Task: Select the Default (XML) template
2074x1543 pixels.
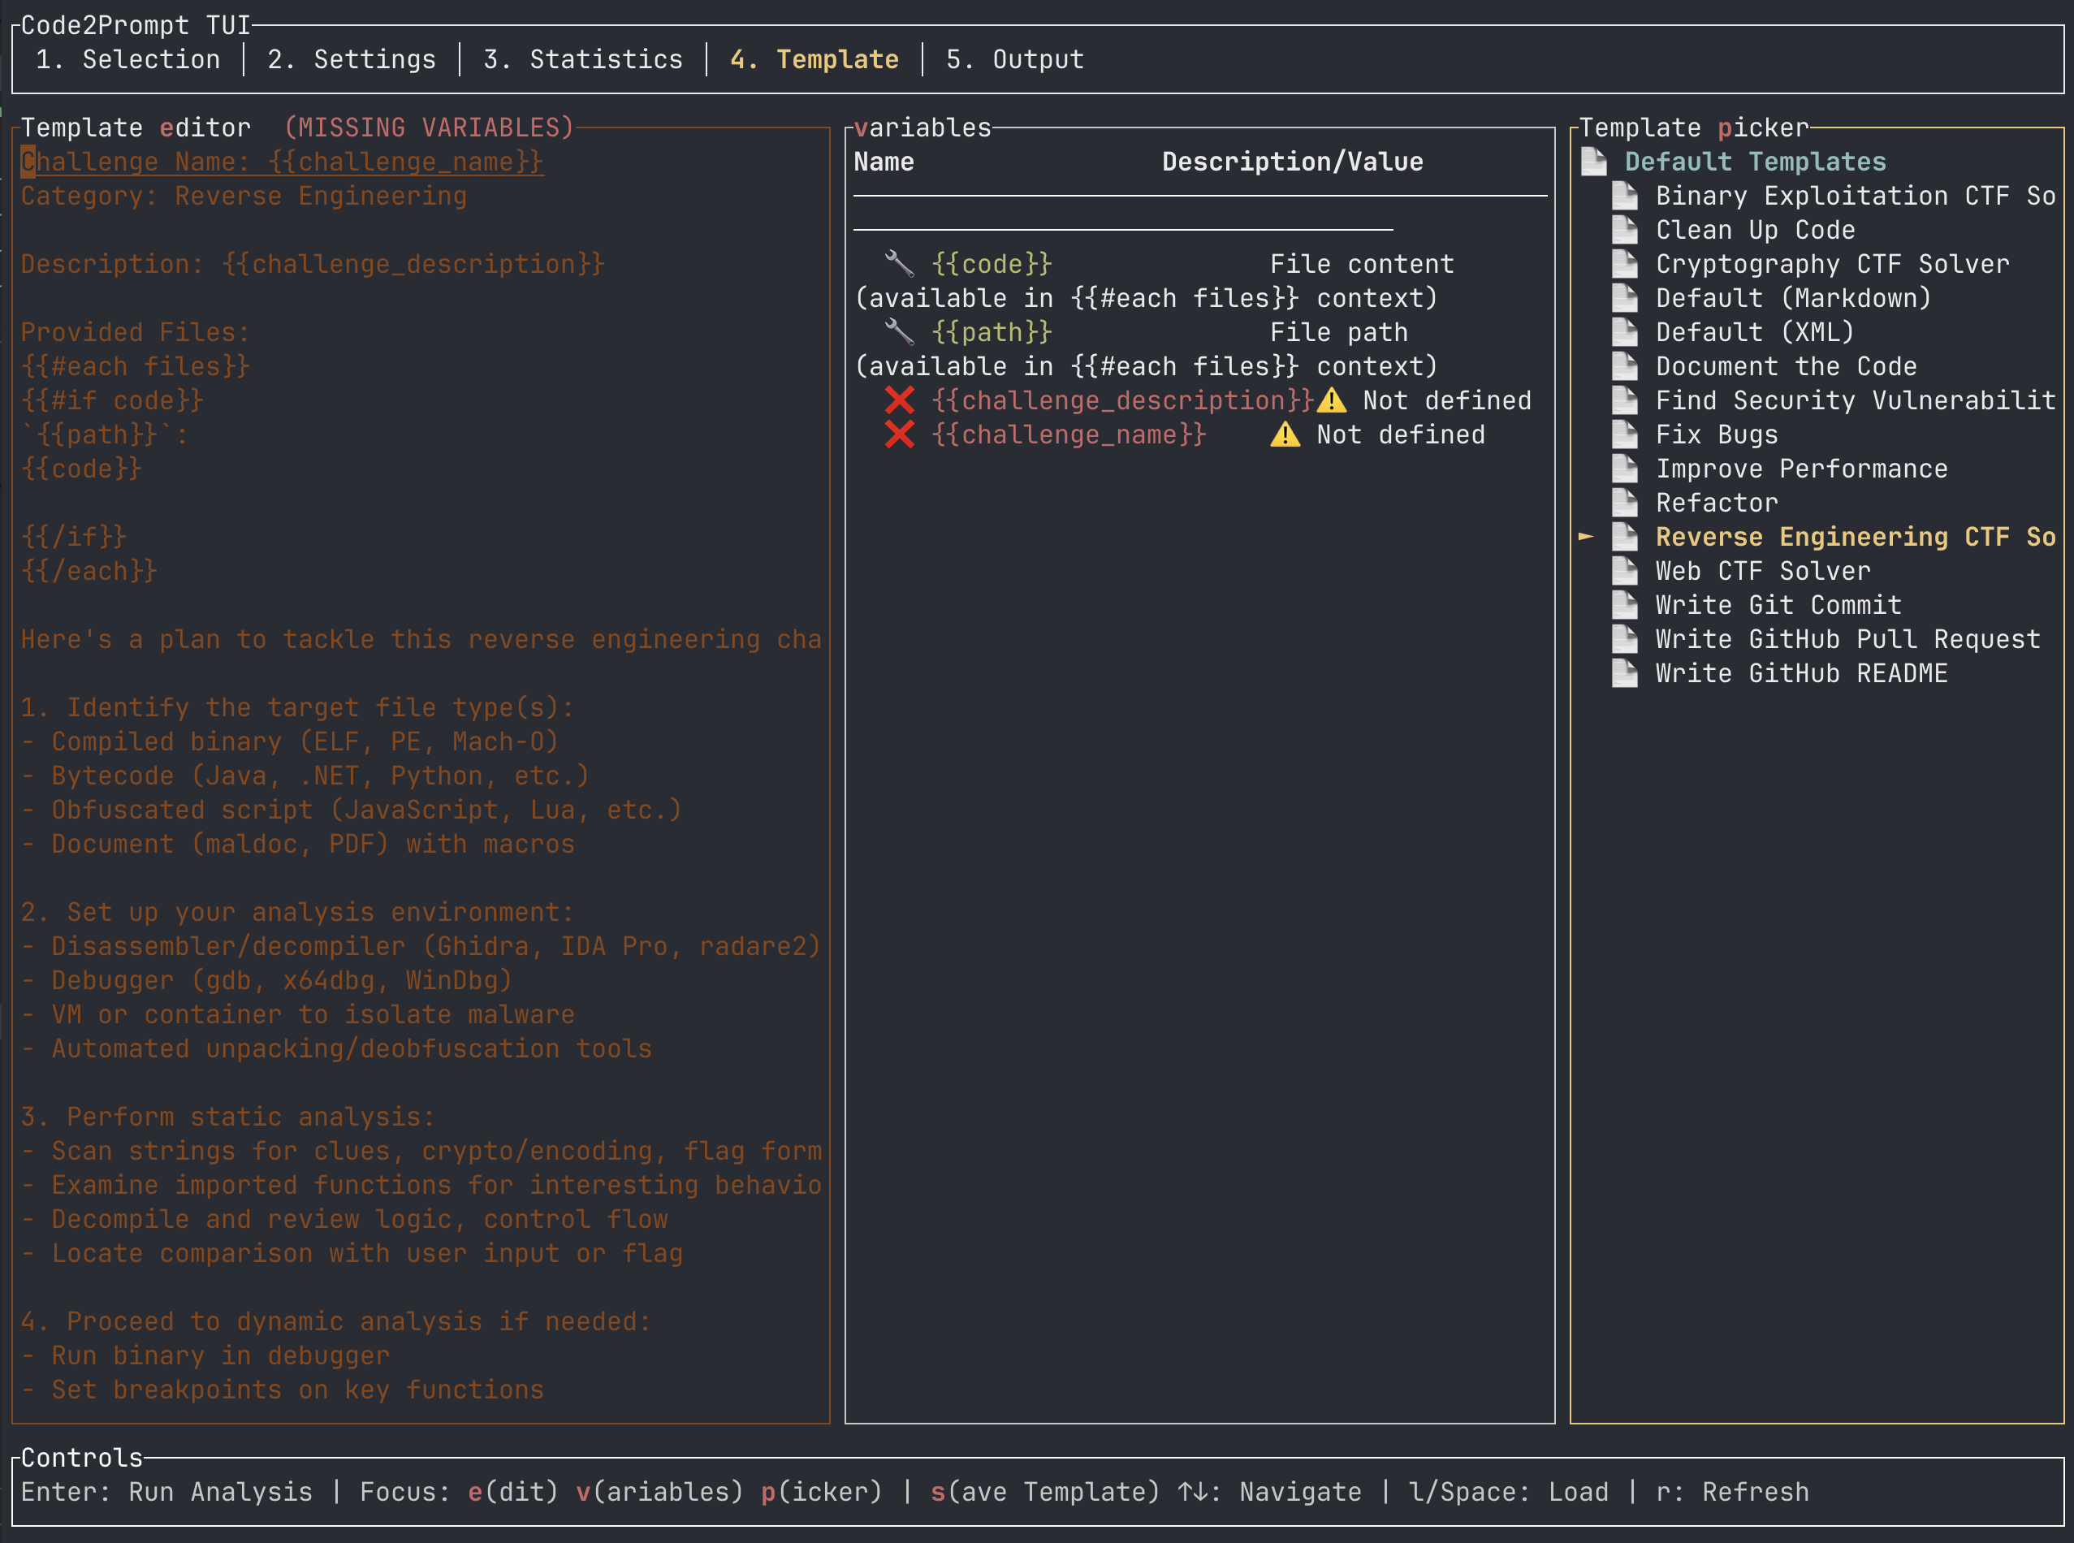Action: [1756, 332]
